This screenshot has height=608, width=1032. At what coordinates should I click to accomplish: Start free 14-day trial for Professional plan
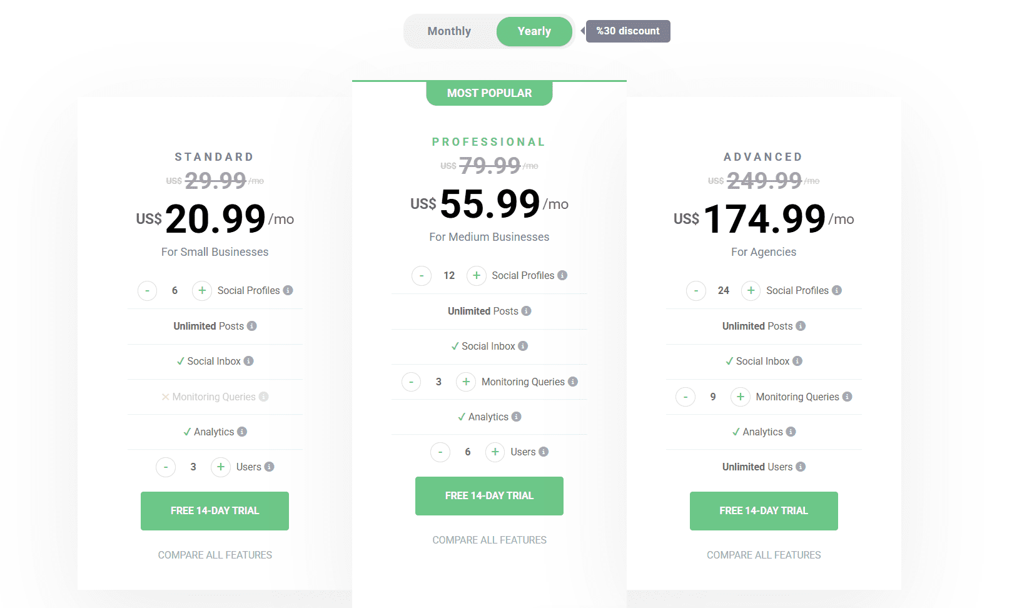click(x=489, y=495)
